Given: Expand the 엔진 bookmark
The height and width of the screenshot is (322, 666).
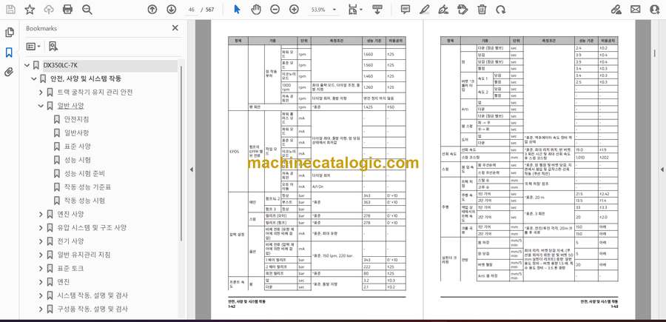Looking at the screenshot, I should [41, 281].
